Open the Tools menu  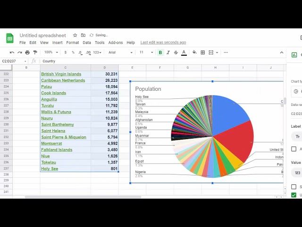tap(100, 43)
